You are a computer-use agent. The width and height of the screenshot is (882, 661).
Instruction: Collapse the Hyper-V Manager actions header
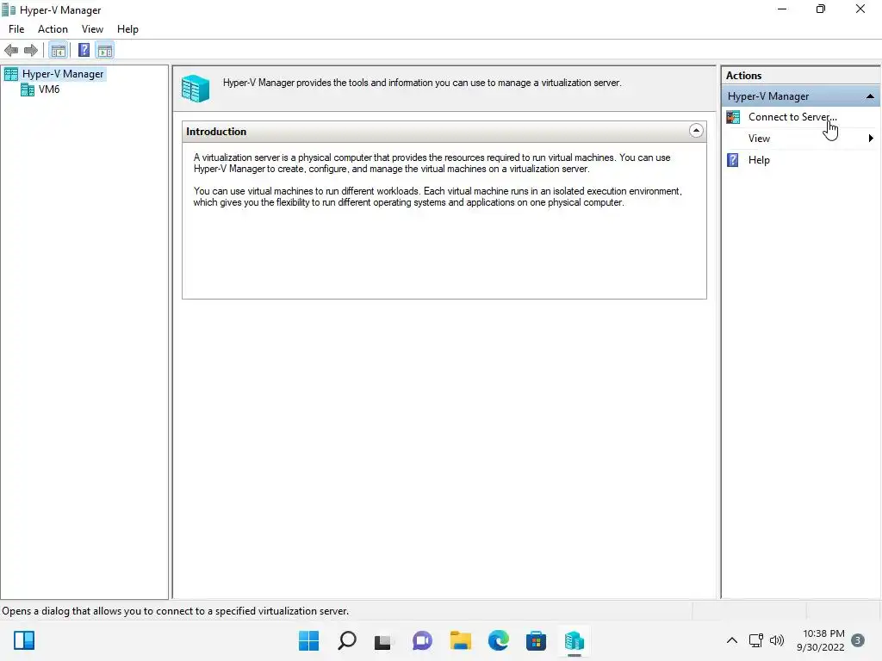pyautogui.click(x=870, y=96)
